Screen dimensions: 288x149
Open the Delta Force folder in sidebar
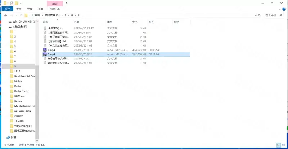21,91
